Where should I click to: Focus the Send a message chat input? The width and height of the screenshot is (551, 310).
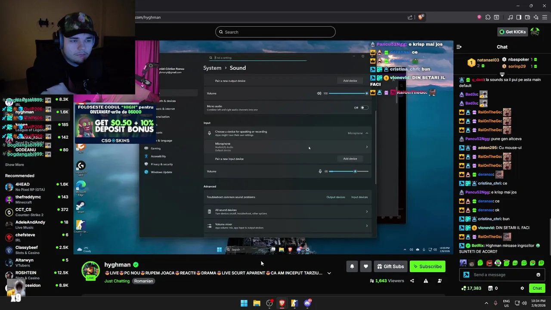(x=503, y=275)
